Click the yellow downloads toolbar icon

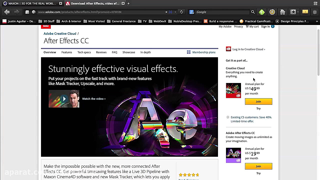[x=272, y=12]
